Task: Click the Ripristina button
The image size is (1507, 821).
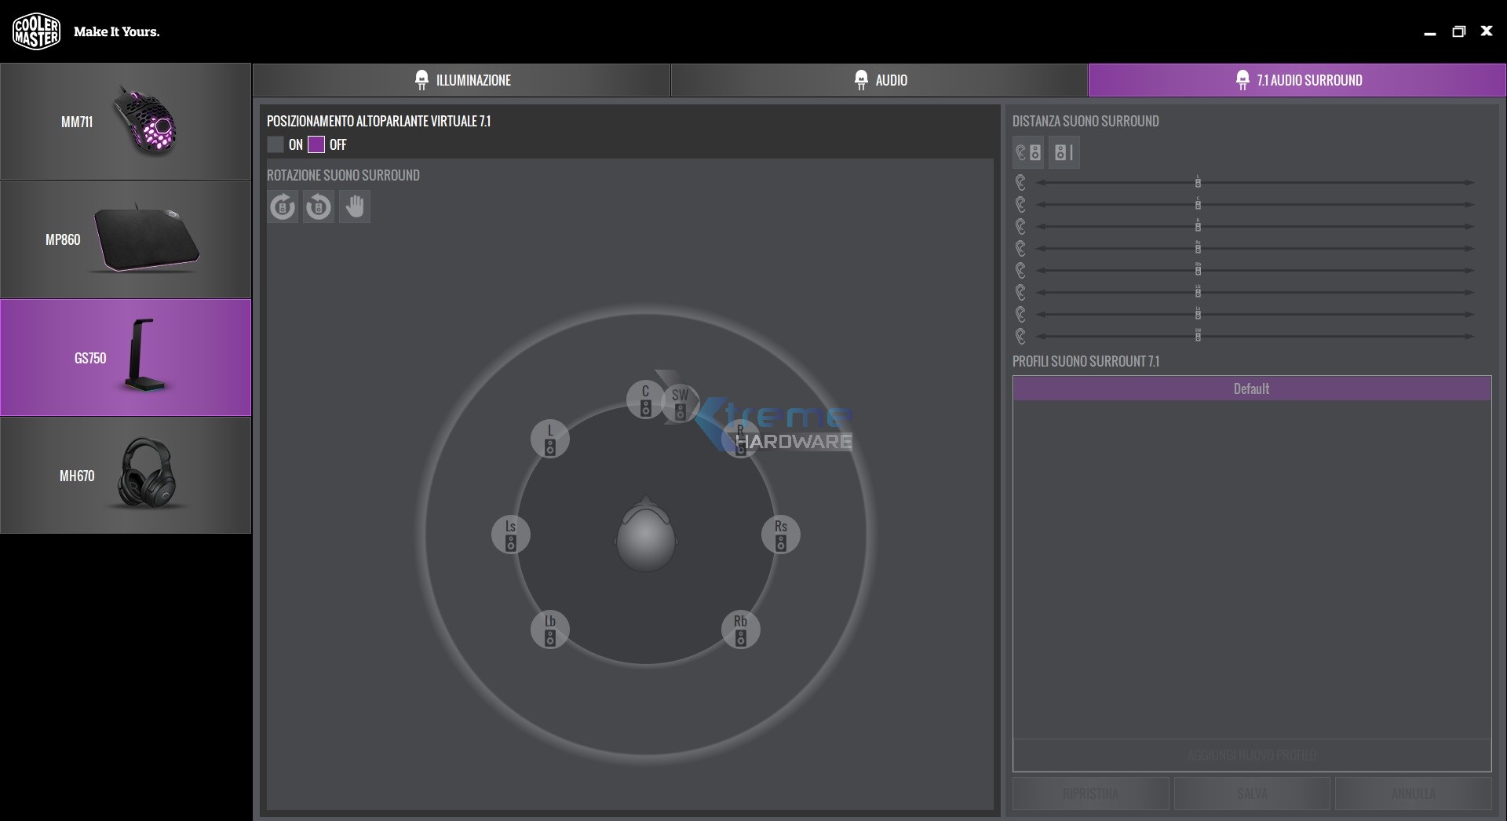Action: [1091, 794]
